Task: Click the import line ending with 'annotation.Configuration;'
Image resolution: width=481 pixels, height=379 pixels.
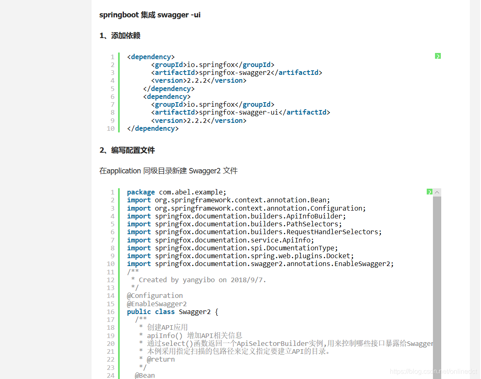Action: click(247, 209)
